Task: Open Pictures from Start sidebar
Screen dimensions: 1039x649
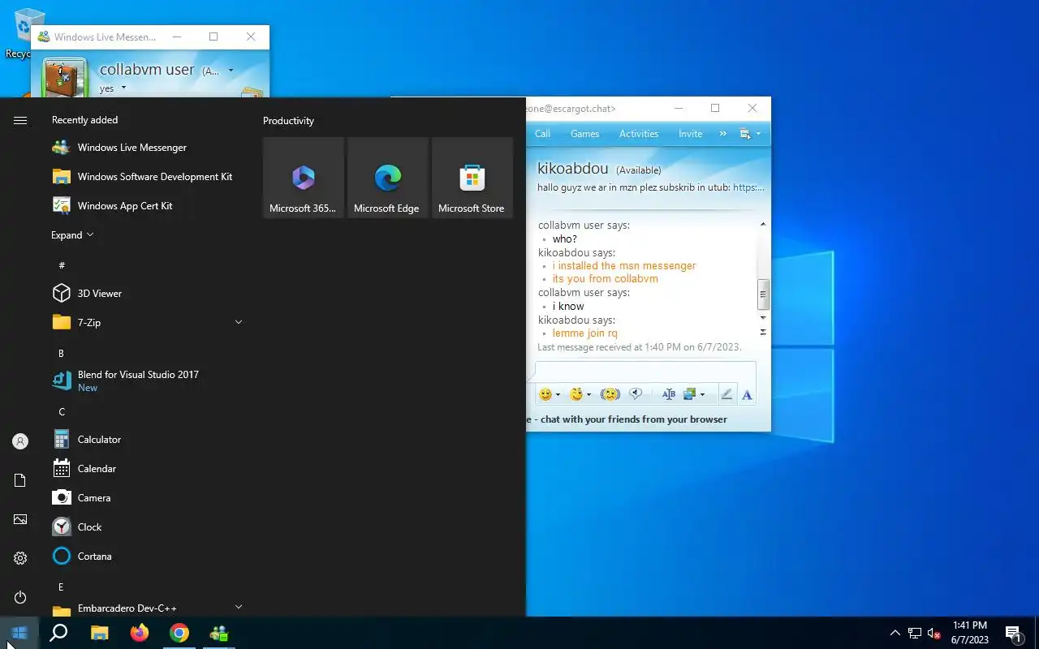Action: [x=20, y=519]
